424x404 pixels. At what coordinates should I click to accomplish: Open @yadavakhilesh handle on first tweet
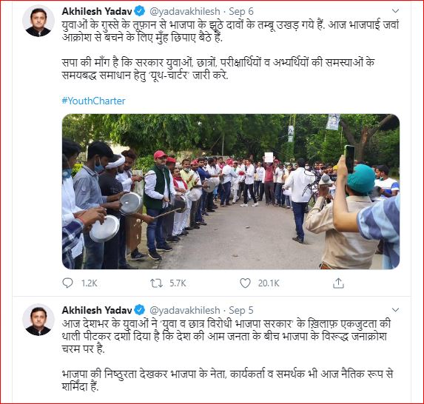[185, 11]
